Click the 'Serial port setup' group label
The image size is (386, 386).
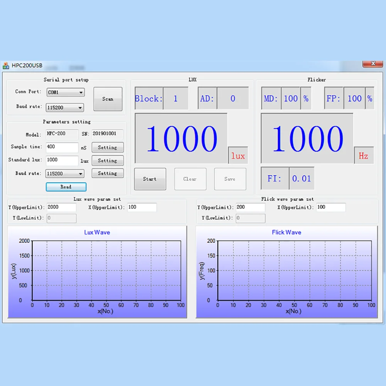(x=66, y=80)
